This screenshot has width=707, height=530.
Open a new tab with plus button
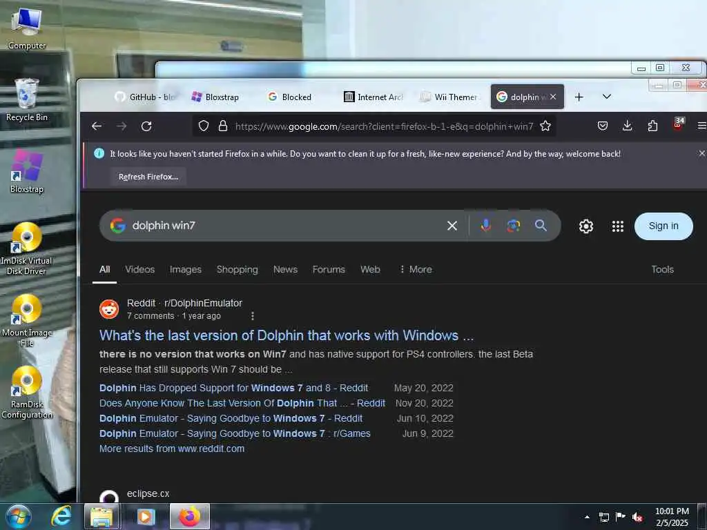(x=579, y=97)
